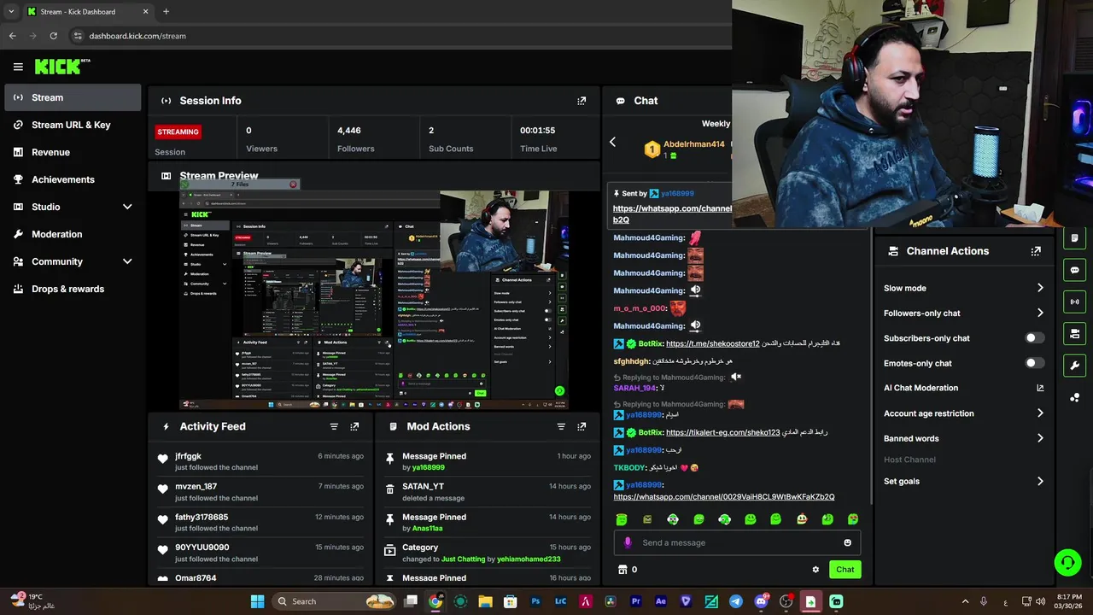Click the purple microphone in message box
Image resolution: width=1093 pixels, height=615 pixels.
pos(628,542)
